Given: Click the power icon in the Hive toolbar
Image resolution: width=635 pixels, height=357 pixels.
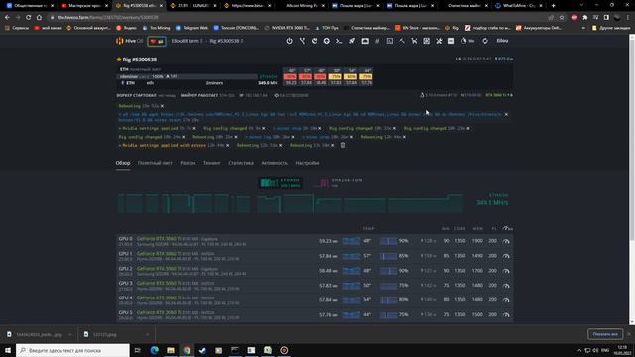Looking at the screenshot, I should (289, 41).
